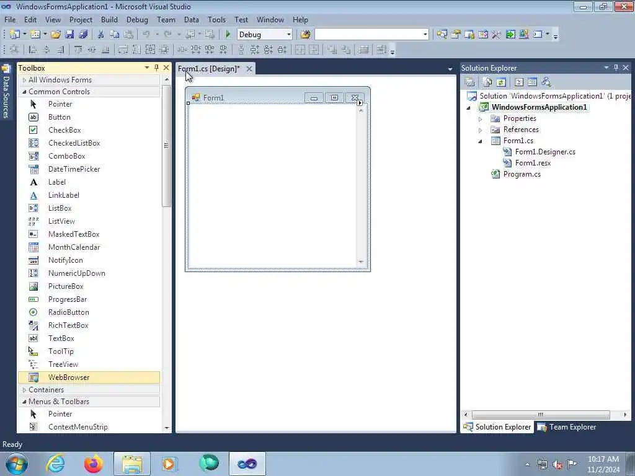Toggle auto-hide pin on Solution Explorer panel
This screenshot has height=476, width=635.
616,68
